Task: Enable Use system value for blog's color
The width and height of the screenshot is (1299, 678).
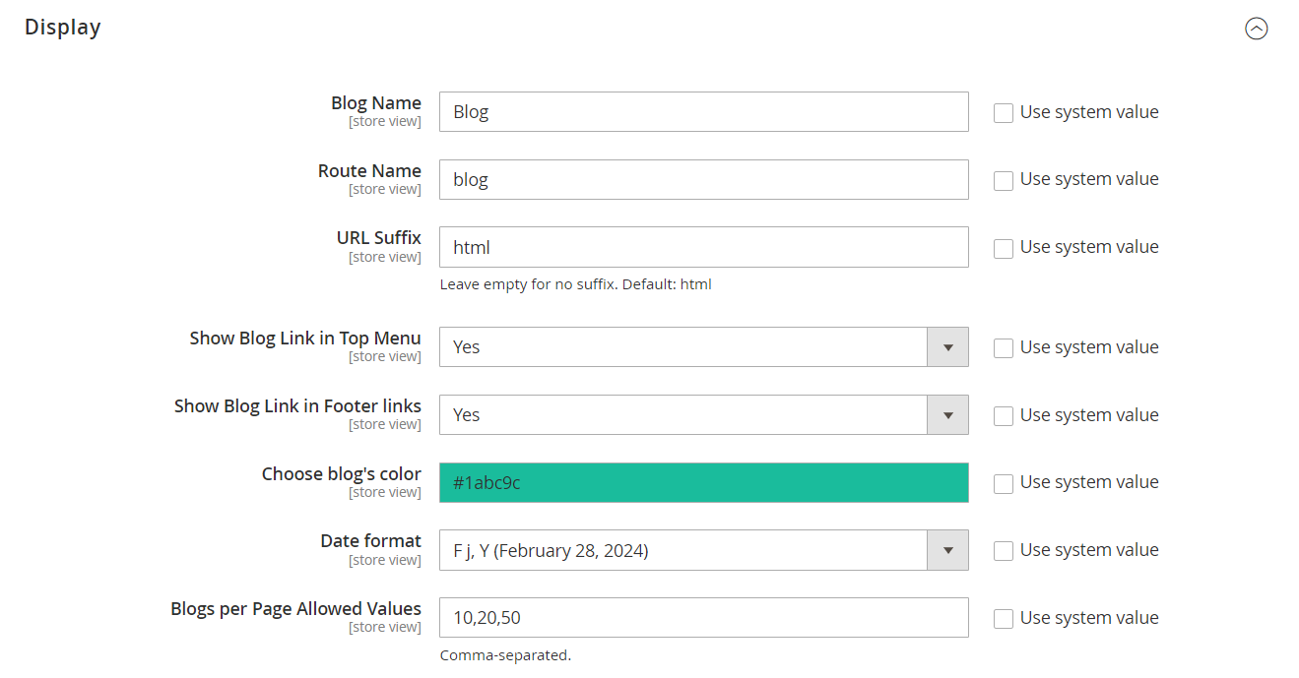Action: pyautogui.click(x=1003, y=483)
